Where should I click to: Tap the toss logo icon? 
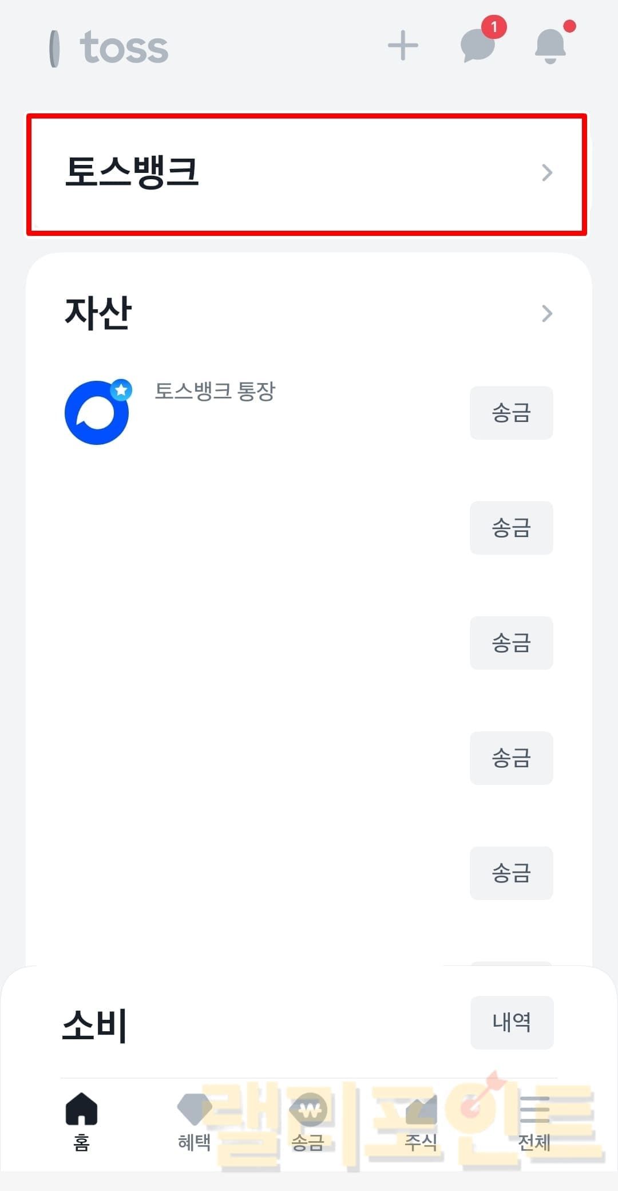click(x=55, y=49)
